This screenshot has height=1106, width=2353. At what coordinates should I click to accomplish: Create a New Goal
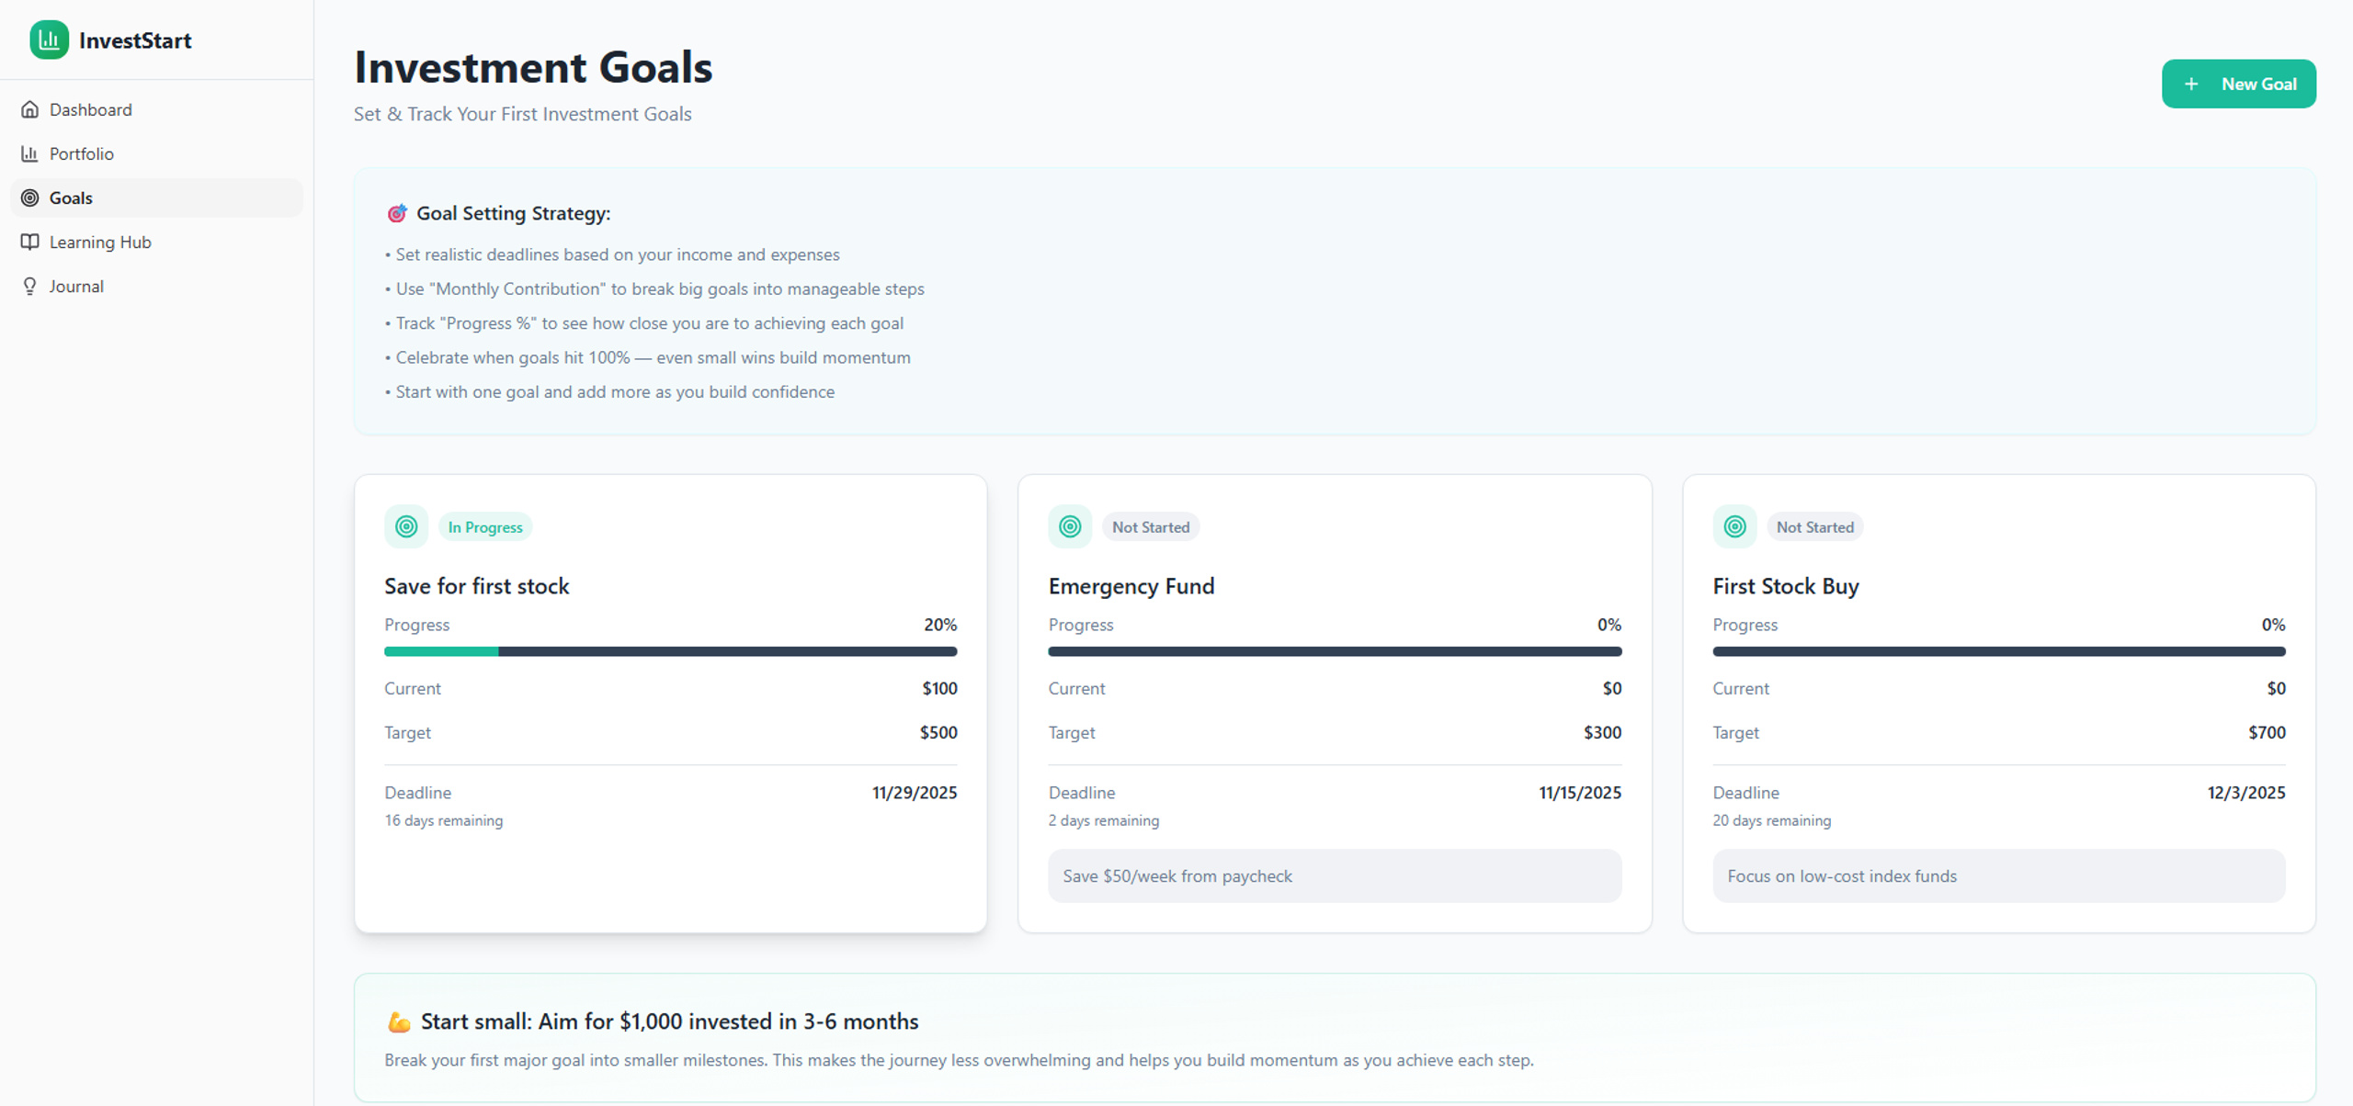pyautogui.click(x=2238, y=84)
